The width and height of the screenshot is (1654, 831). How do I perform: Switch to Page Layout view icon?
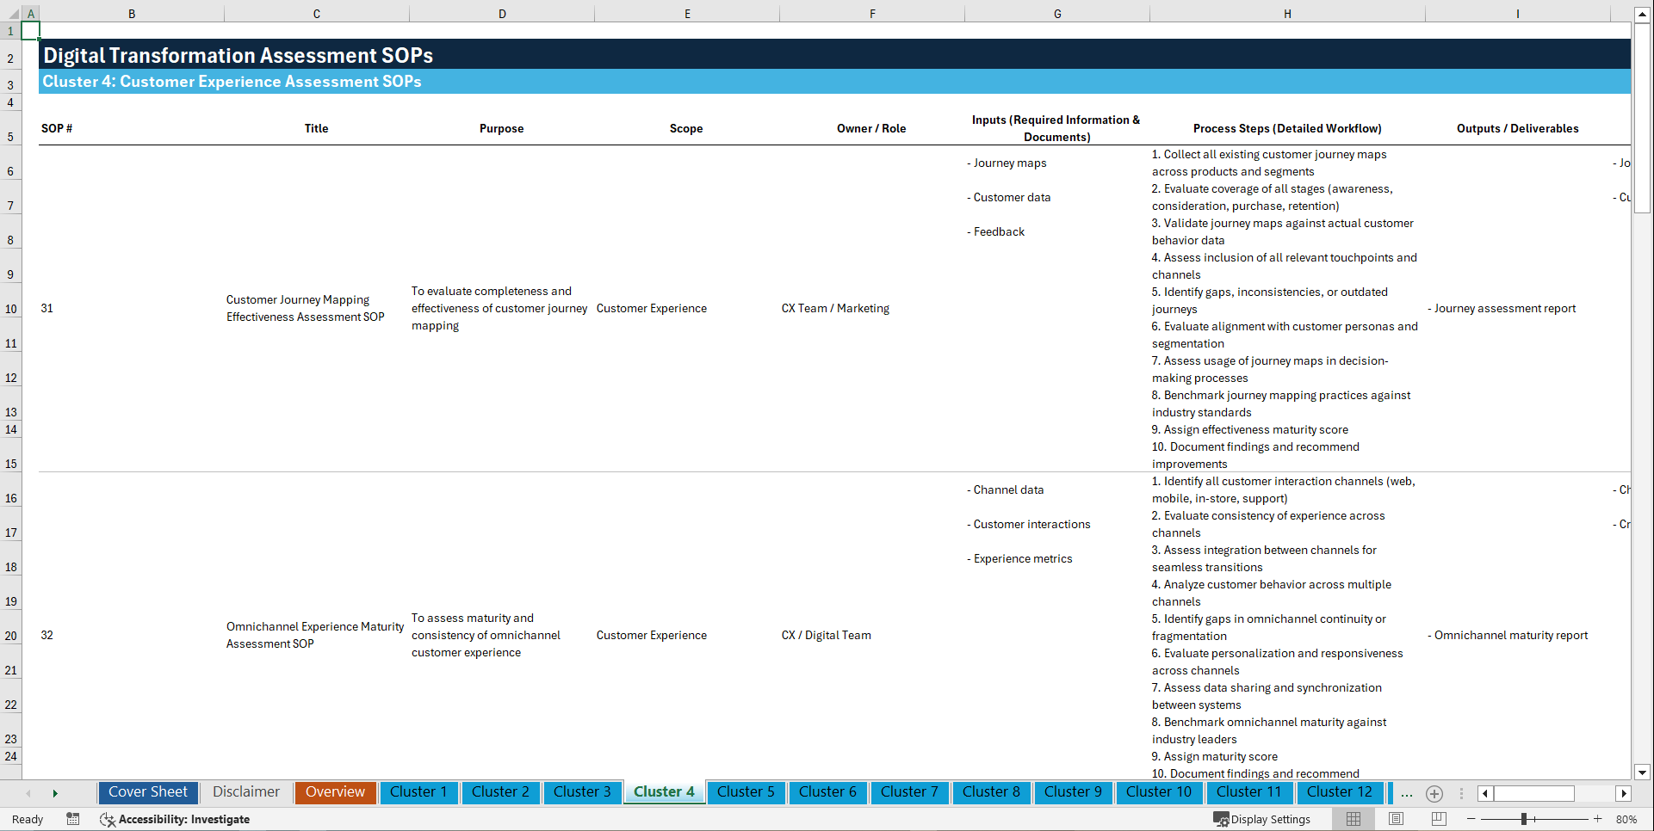1396,819
